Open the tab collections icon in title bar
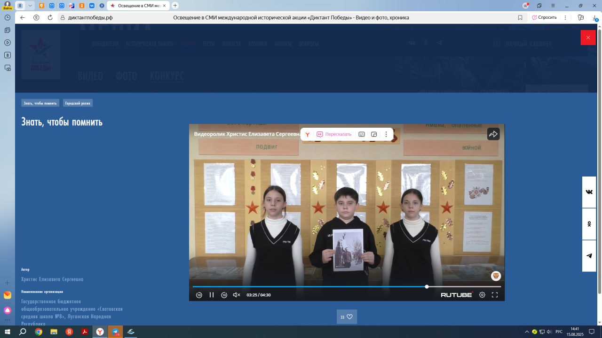Viewport: 602px width, 338px height. [539, 6]
